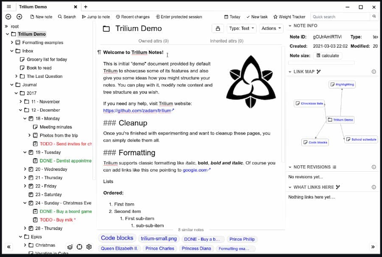The height and width of the screenshot is (257, 382).
Task: Open the Jump to note dialog
Action: 96,17
